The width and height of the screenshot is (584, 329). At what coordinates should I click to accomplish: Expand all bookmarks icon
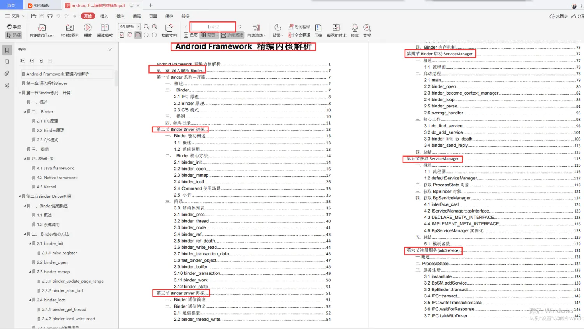pyautogui.click(x=23, y=61)
